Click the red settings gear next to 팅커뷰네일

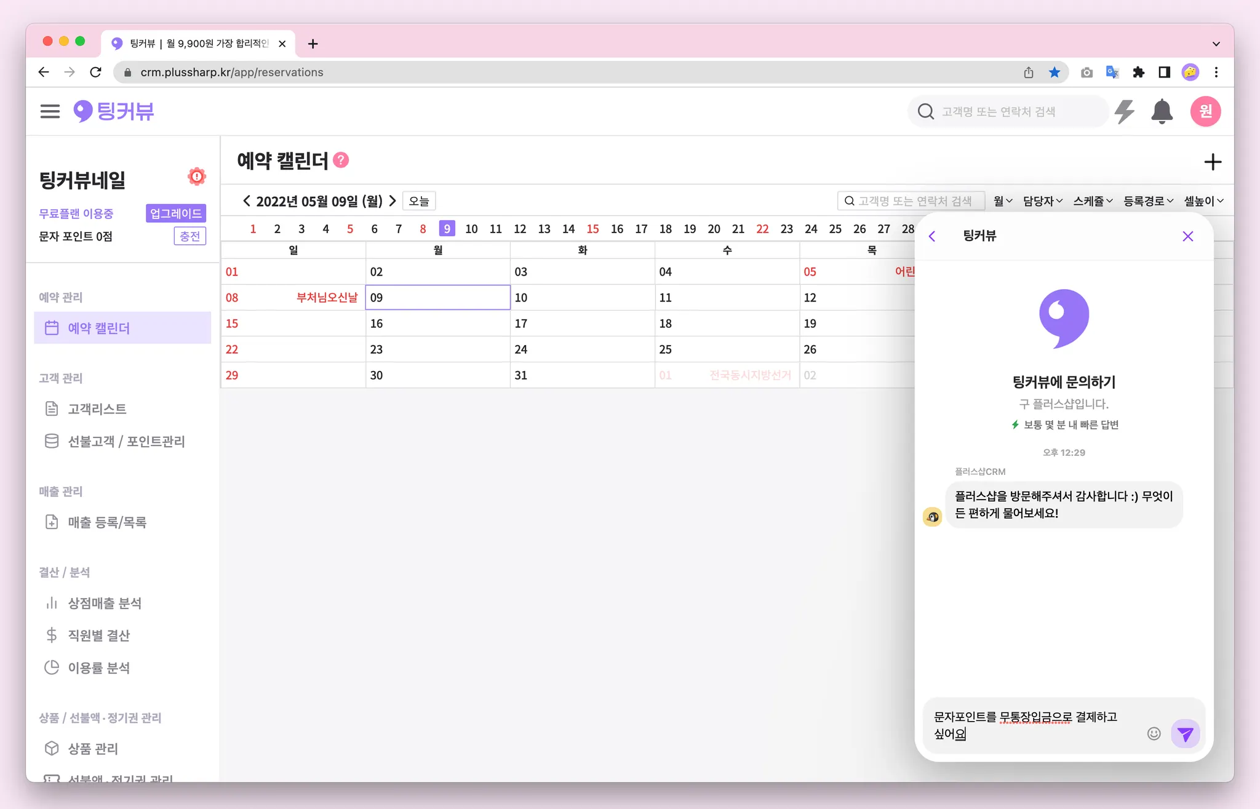pos(196,177)
